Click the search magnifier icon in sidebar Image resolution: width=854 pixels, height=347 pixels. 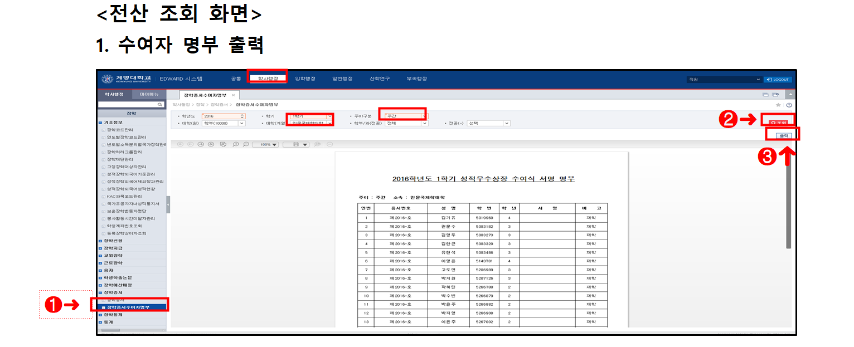click(160, 104)
